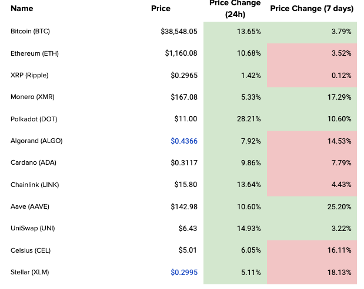Select Ethereum's red 3.52% weekly change cell
Image resolution: width=364 pixels, height=289 pixels.
click(x=342, y=53)
